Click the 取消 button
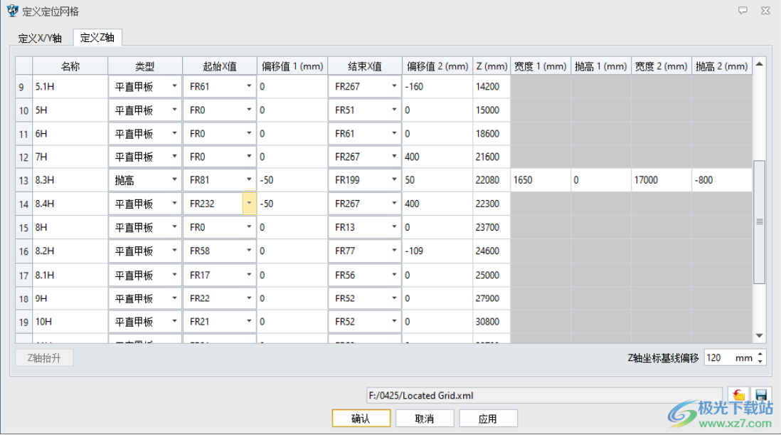Viewport: 781px width, 435px height. click(425, 419)
